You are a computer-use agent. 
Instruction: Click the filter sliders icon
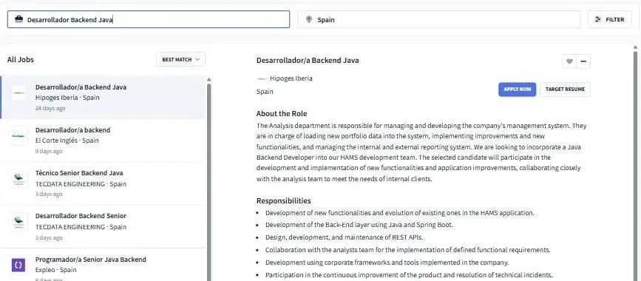click(x=598, y=19)
